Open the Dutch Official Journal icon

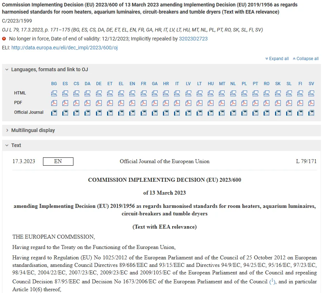click(x=233, y=112)
